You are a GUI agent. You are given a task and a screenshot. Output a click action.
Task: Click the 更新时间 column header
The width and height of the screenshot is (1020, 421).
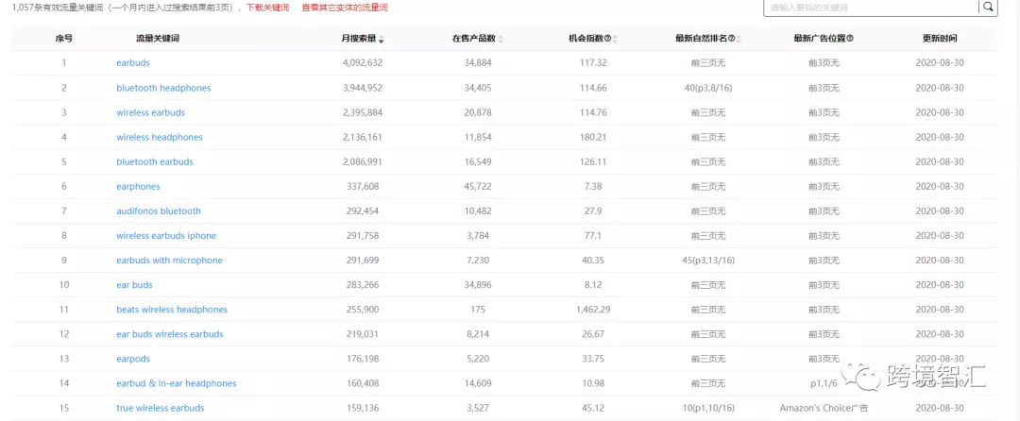point(939,39)
